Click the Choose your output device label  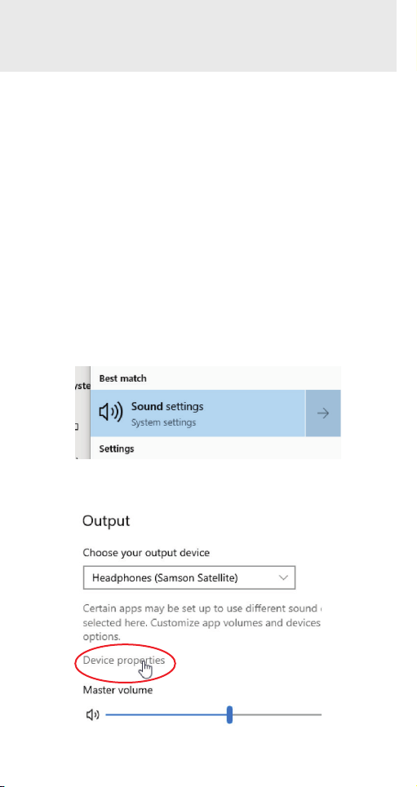(146, 553)
